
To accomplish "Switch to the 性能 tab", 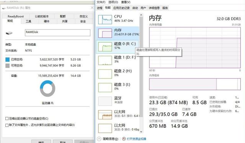I will (x=108, y=8).
